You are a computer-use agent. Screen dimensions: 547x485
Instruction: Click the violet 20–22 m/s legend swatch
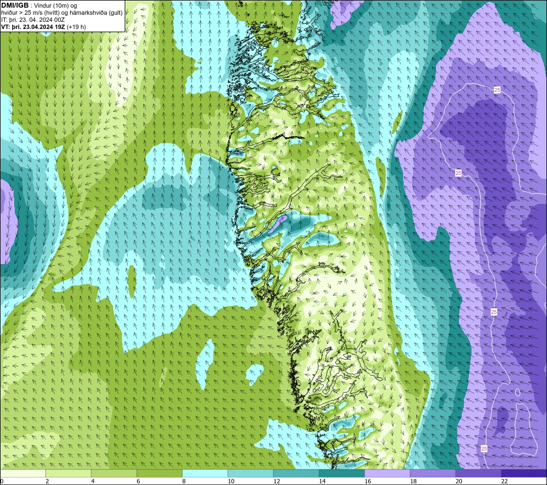click(478, 473)
